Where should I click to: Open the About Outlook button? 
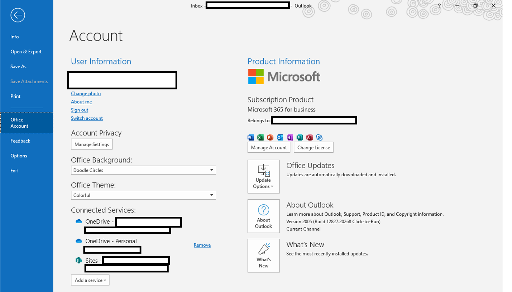pyautogui.click(x=264, y=216)
